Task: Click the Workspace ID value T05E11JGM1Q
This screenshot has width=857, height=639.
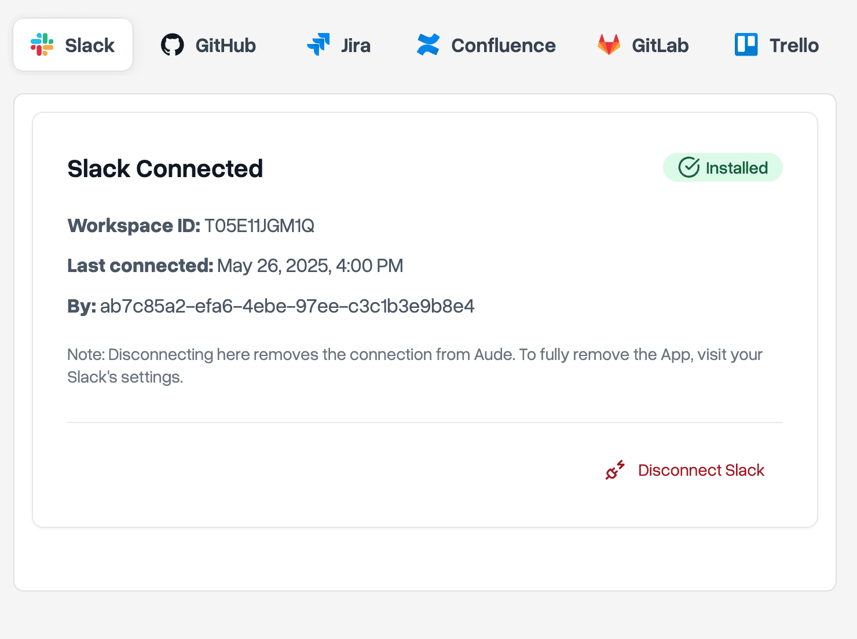Action: click(x=259, y=225)
